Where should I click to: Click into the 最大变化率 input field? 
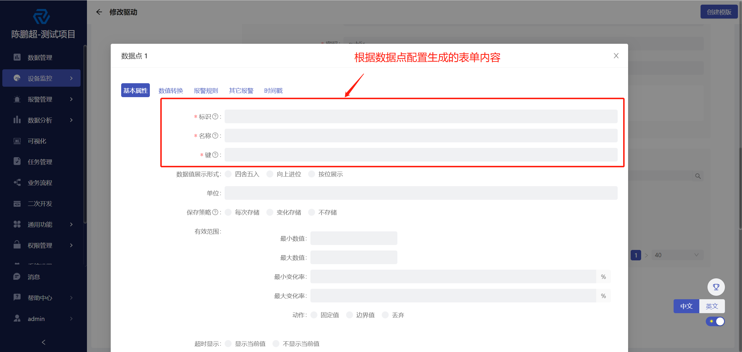[453, 296]
